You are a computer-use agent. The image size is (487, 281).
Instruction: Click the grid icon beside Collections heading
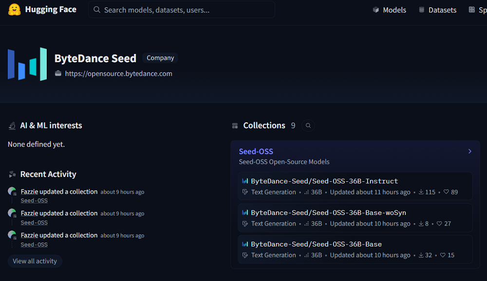[235, 125]
